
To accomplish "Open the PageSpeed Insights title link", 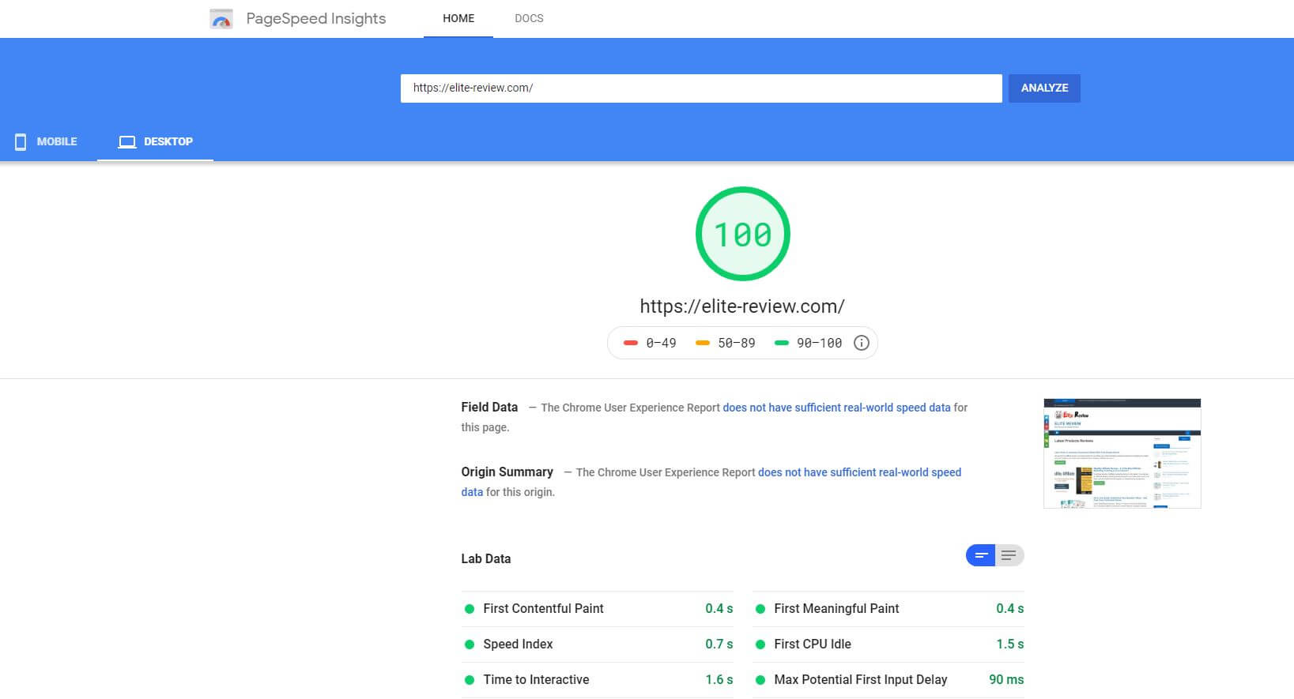I will click(x=316, y=18).
